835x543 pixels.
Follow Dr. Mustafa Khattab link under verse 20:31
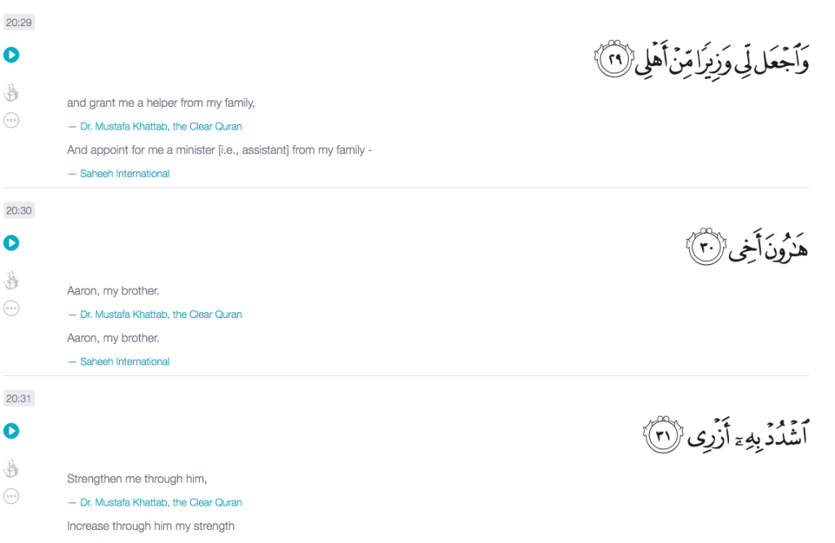click(161, 502)
